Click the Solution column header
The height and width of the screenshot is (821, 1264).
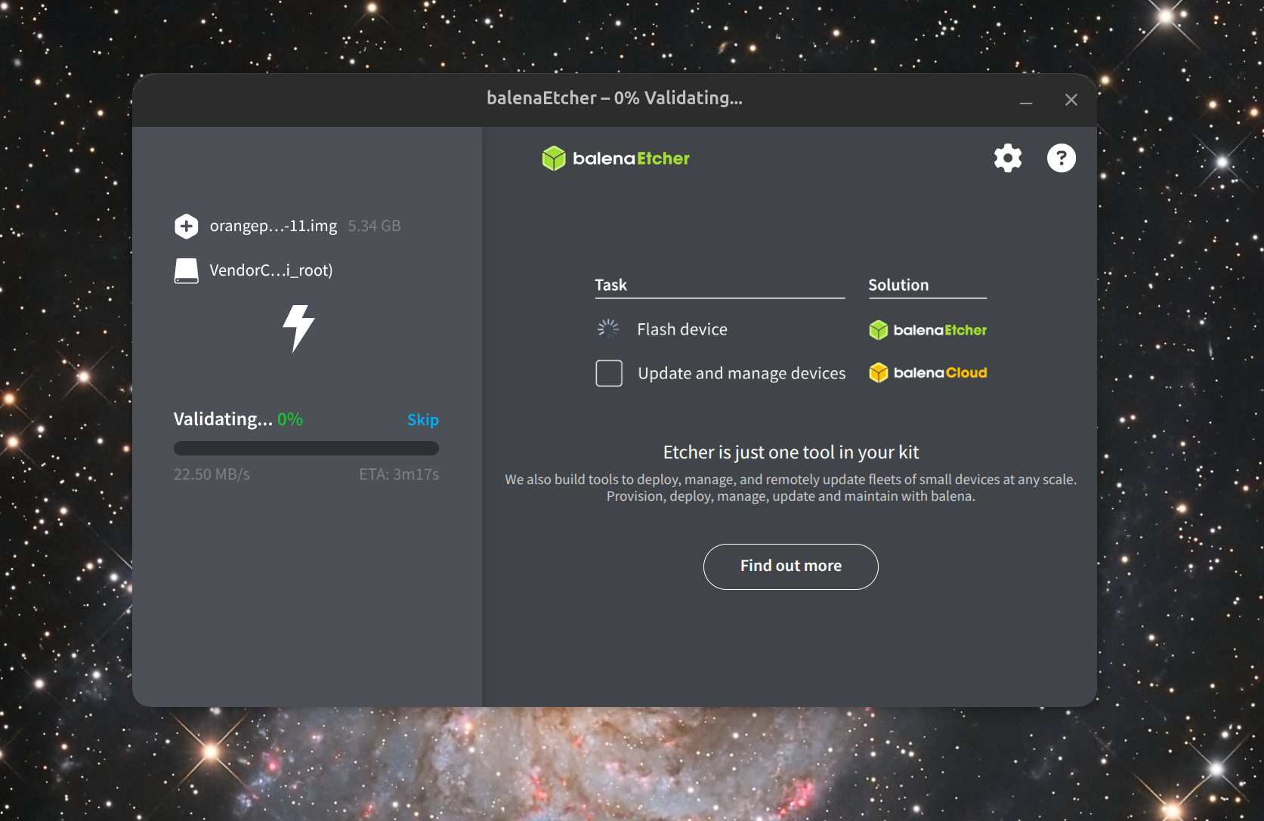click(x=898, y=285)
